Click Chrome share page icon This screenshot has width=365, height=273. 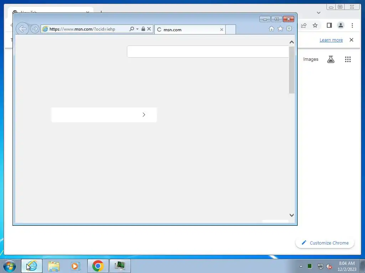point(304,25)
